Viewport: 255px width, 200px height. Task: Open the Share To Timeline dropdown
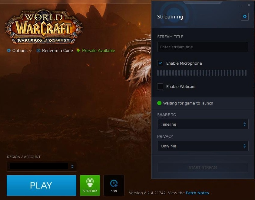click(203, 124)
